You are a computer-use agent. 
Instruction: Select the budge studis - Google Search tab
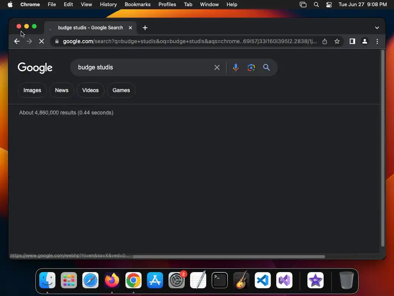[90, 28]
